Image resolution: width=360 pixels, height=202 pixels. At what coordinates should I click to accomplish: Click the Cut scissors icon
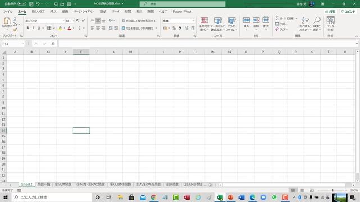click(x=15, y=19)
